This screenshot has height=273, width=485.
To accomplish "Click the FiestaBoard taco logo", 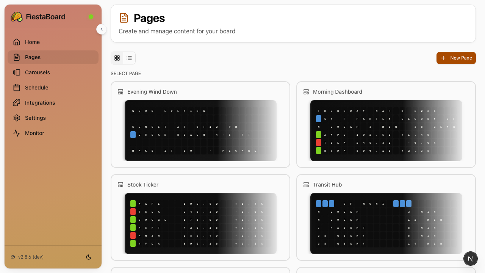I will [x=16, y=17].
